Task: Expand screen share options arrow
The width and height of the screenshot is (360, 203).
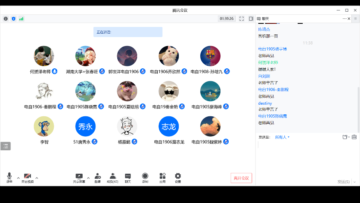Action: 88,178
